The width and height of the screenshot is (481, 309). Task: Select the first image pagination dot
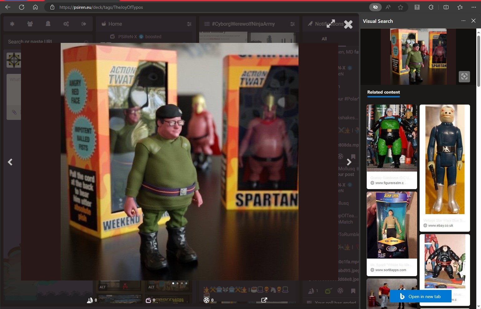coord(173,283)
